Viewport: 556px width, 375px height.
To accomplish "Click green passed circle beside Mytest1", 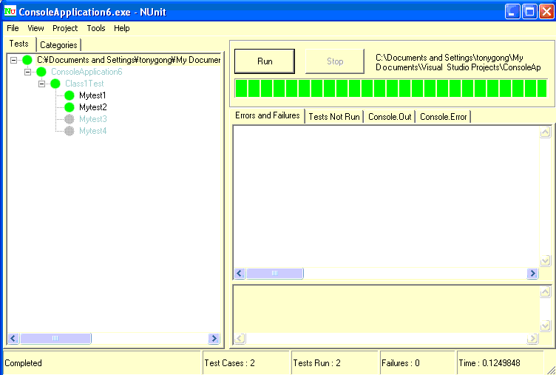I will pyautogui.click(x=69, y=95).
